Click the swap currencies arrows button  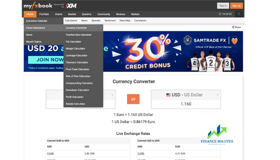pyautogui.click(x=133, y=99)
